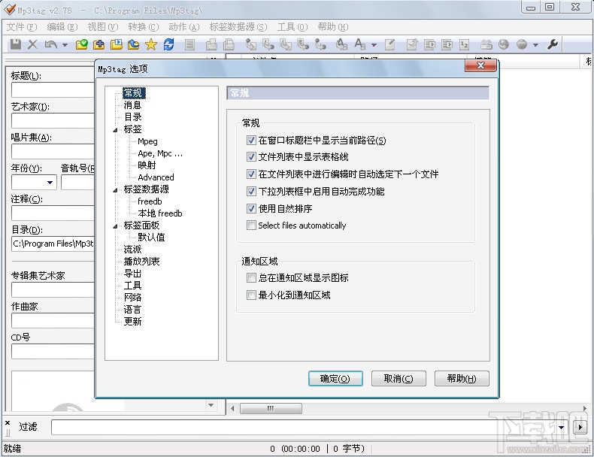Click the Save tag floppy disk icon
This screenshot has width=594, height=457.
pos(16,44)
